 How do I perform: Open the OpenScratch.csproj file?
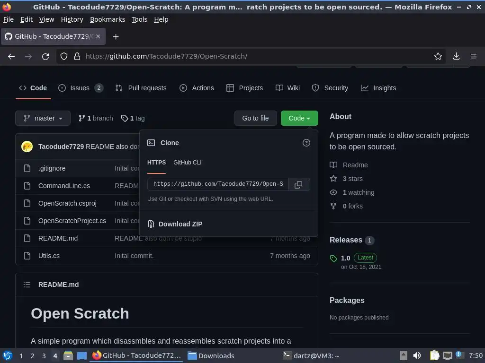click(67, 203)
